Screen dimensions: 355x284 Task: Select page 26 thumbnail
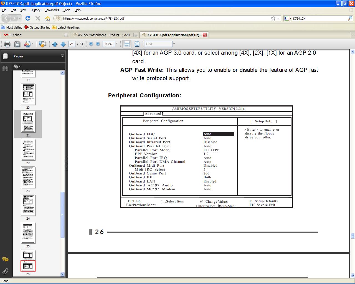click(28, 260)
